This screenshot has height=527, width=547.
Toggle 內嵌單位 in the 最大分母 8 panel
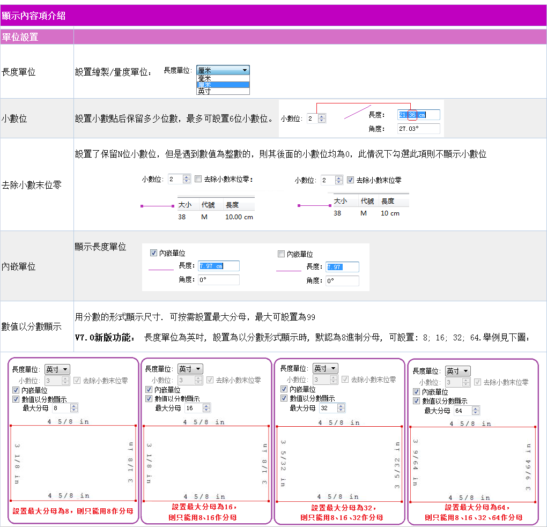tap(16, 390)
